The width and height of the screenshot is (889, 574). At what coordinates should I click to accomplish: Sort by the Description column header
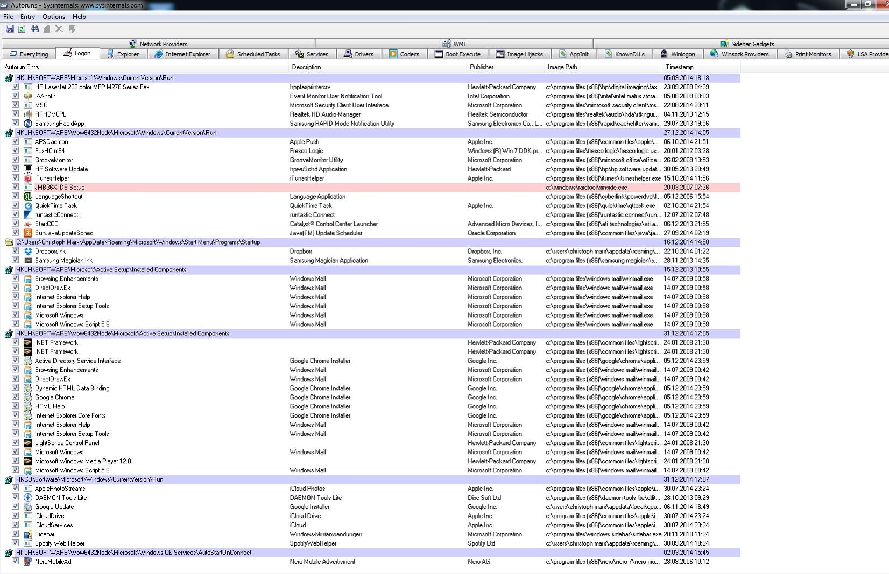[378, 67]
